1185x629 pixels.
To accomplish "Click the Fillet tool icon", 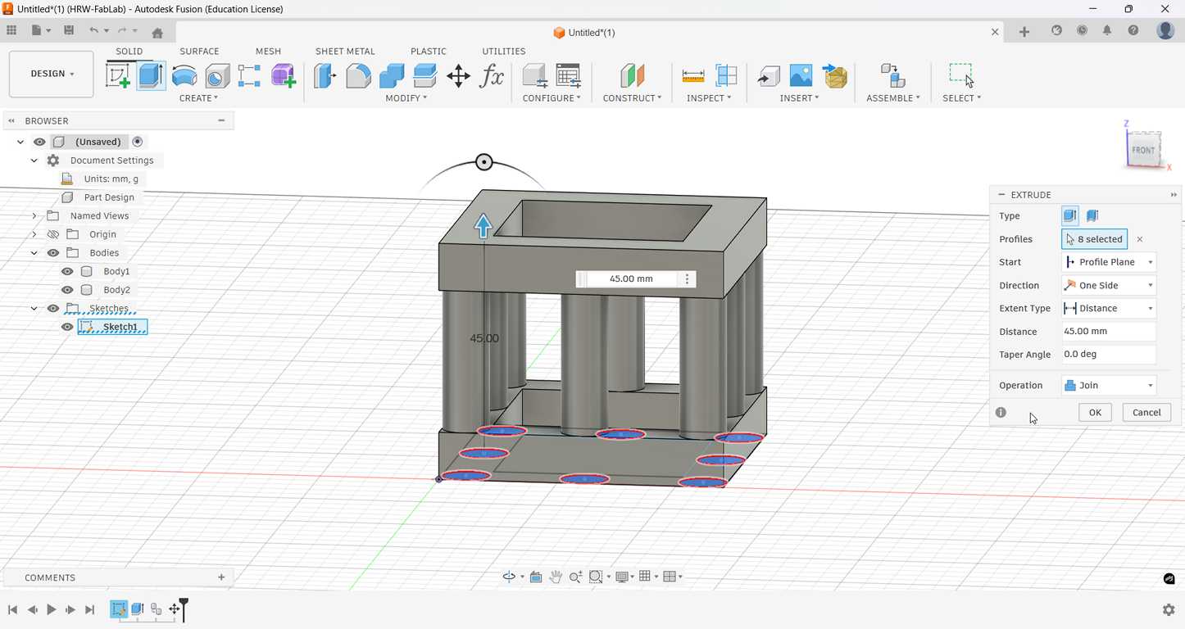I will (358, 76).
